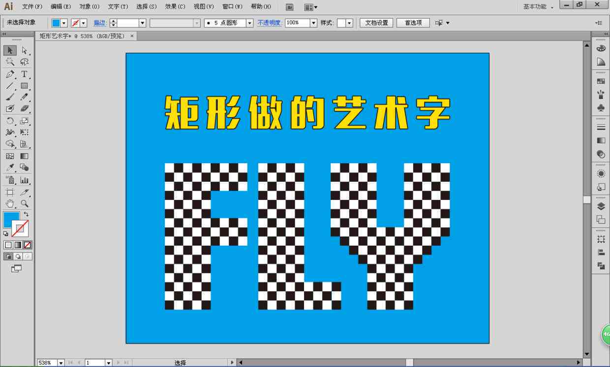This screenshot has height=367, width=610.
Task: Open the Symbols panel club icon
Action: (x=601, y=108)
